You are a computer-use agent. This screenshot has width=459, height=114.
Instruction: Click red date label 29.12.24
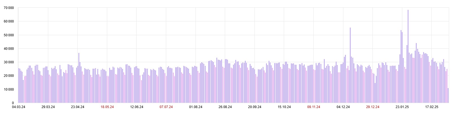point(373,107)
